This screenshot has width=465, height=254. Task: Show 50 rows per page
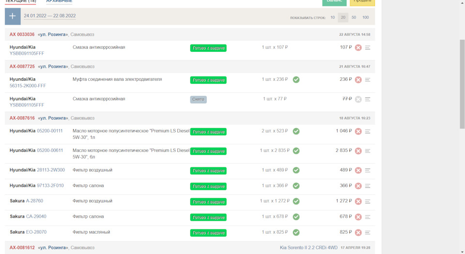click(x=354, y=17)
